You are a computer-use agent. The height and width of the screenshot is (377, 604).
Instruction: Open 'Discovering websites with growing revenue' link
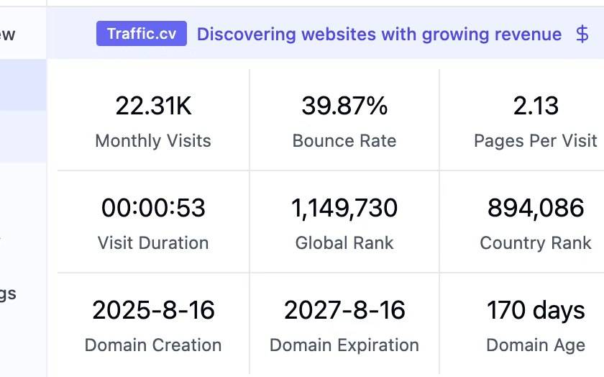(x=380, y=35)
